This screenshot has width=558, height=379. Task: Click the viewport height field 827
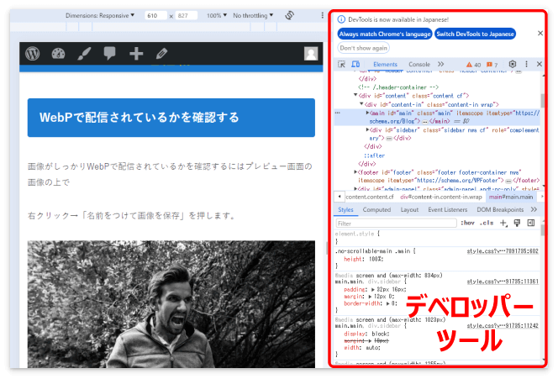point(187,15)
